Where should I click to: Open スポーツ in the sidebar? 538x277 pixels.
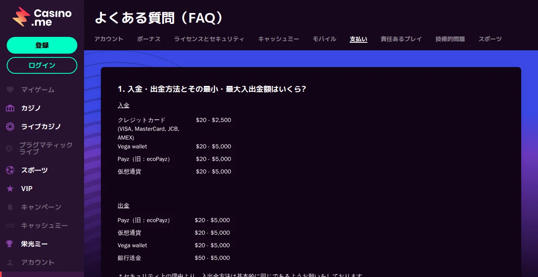point(34,170)
